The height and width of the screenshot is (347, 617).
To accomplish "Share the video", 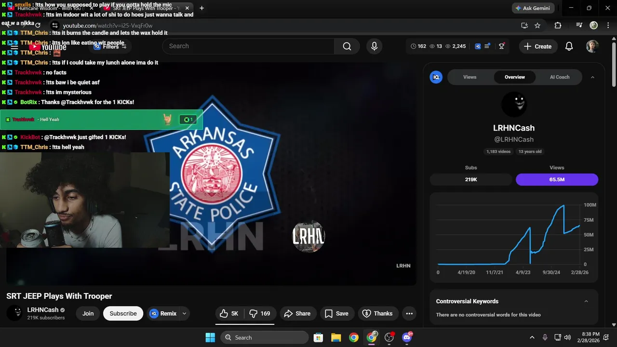I will tap(298, 313).
